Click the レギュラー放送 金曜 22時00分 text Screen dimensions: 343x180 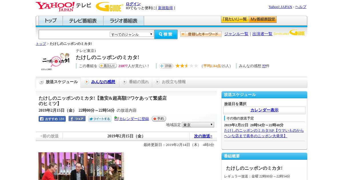point(257,176)
